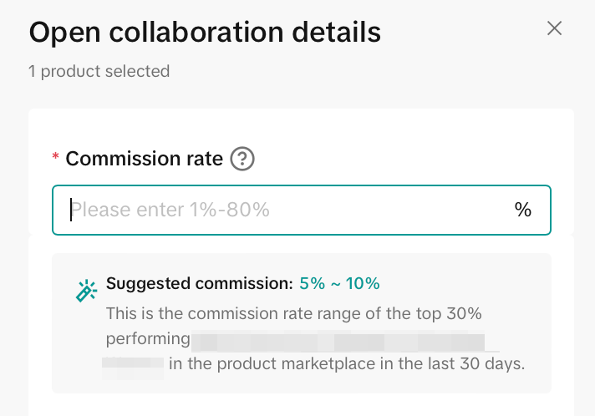The width and height of the screenshot is (595, 416).
Task: Click the word 'performing' in the description
Action: (148, 338)
